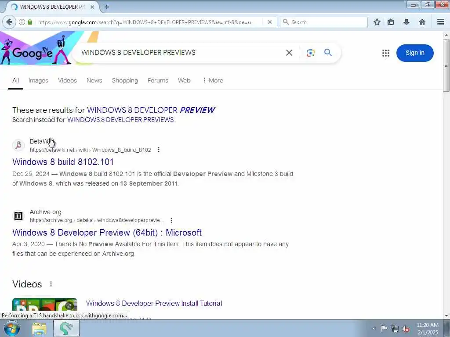Click the browser address bar URL
This screenshot has height=337, width=450.
pyautogui.click(x=144, y=22)
